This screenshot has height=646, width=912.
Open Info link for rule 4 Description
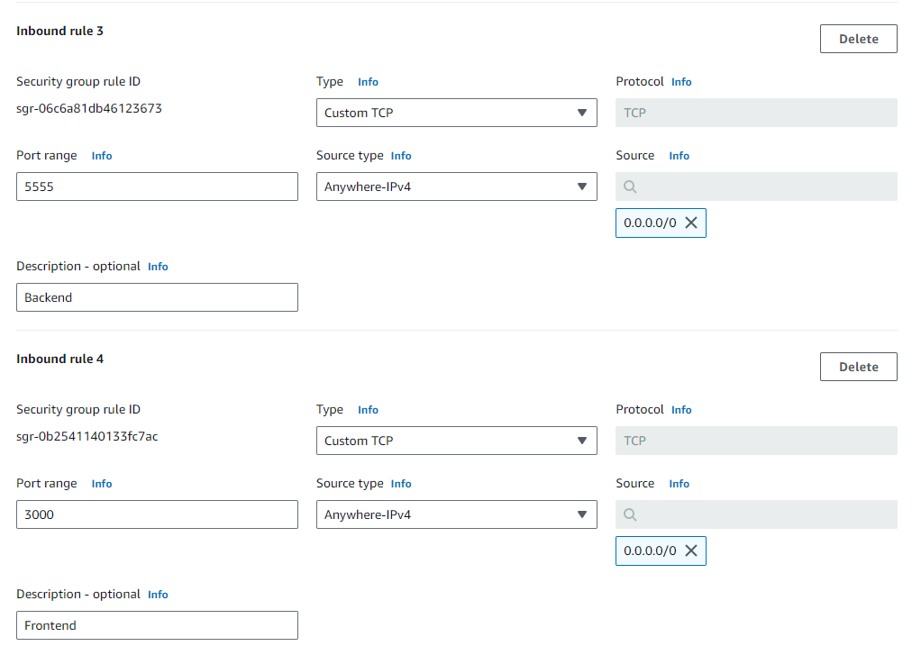pyautogui.click(x=158, y=595)
